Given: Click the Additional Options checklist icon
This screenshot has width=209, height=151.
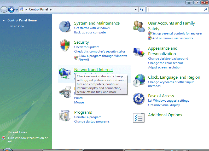Looking at the screenshot, I should coord(139,118).
